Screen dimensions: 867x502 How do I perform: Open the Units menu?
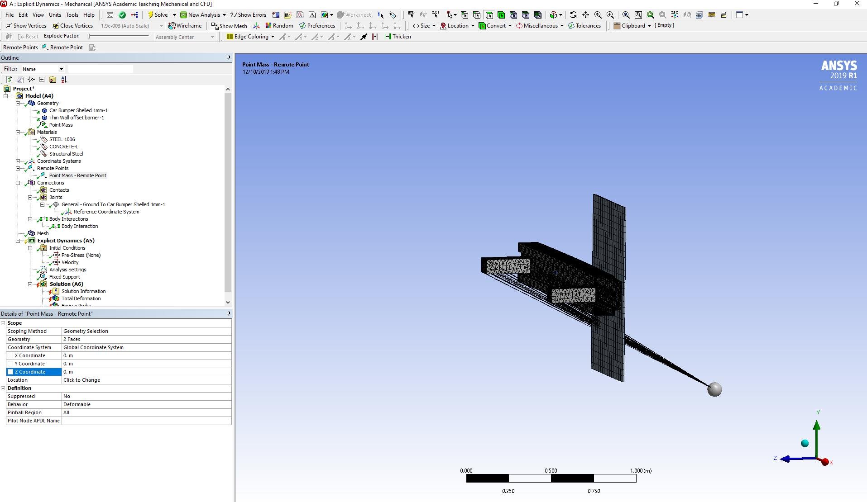click(x=55, y=15)
